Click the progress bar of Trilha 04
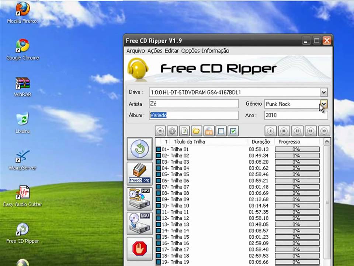 [297, 168]
